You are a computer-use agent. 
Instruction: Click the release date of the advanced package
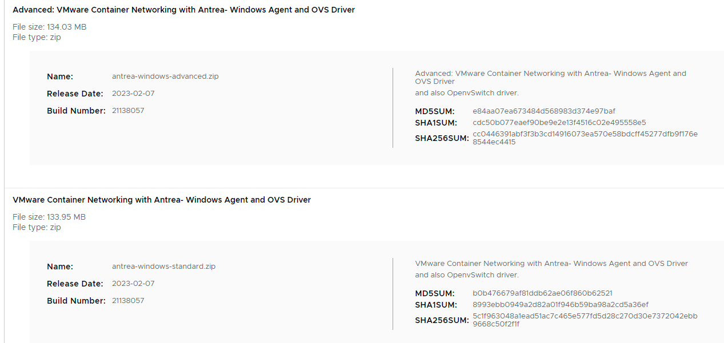coord(133,94)
